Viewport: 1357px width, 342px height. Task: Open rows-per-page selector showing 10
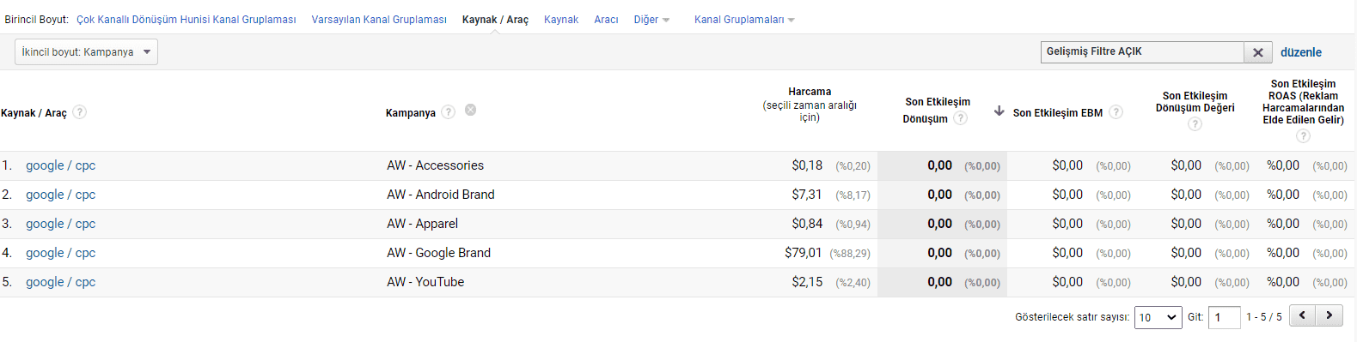pos(1158,317)
